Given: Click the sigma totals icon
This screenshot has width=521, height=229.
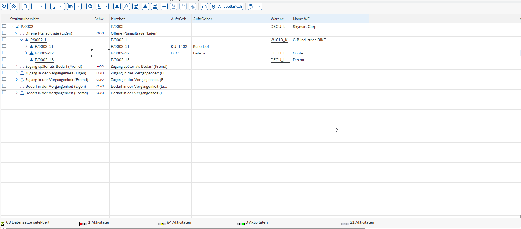Looking at the screenshot, I should coord(35,6).
